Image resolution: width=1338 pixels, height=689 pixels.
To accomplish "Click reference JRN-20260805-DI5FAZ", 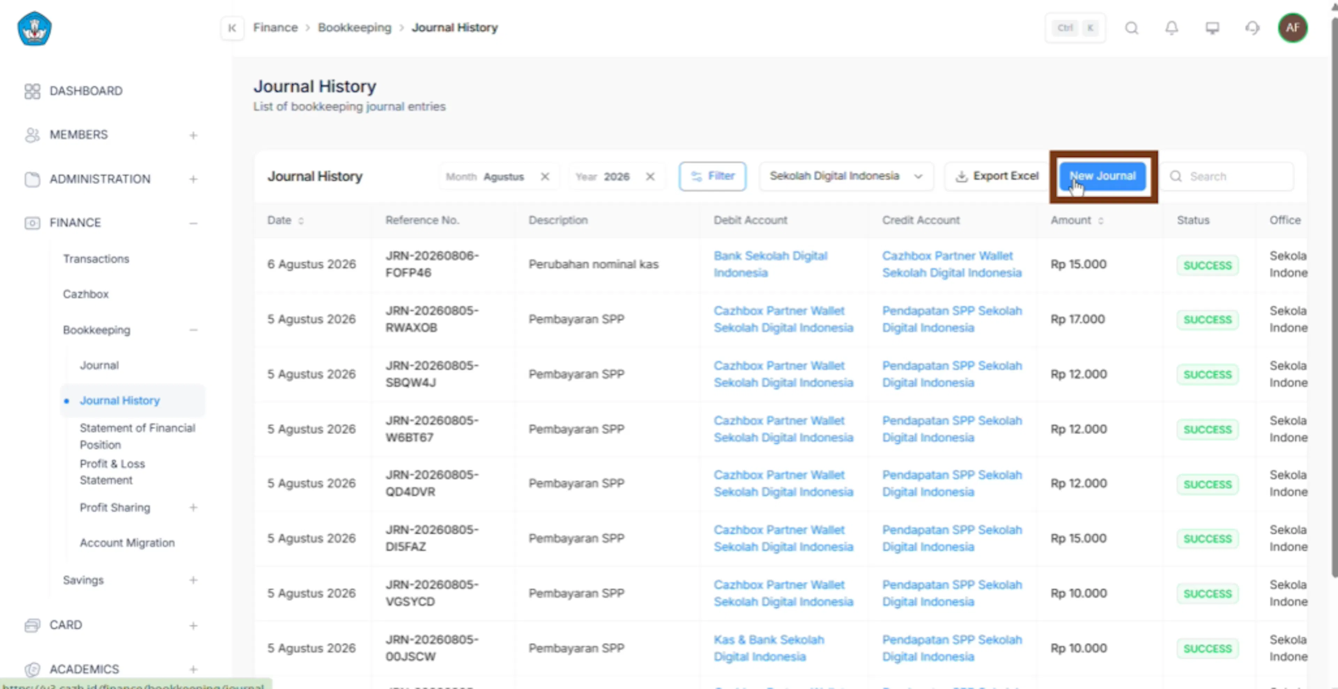I will [x=432, y=539].
